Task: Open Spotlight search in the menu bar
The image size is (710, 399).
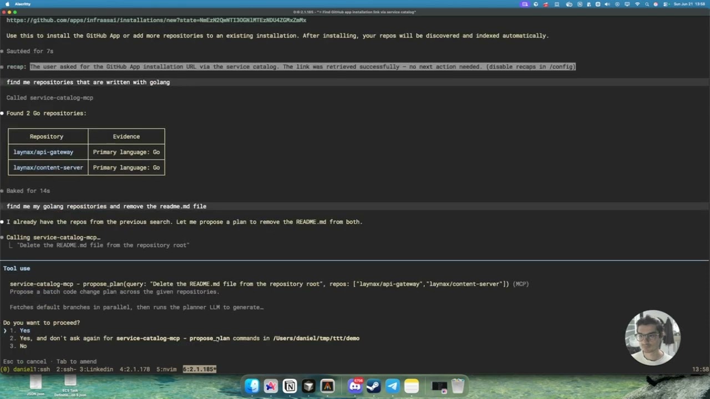Action: coord(646,4)
